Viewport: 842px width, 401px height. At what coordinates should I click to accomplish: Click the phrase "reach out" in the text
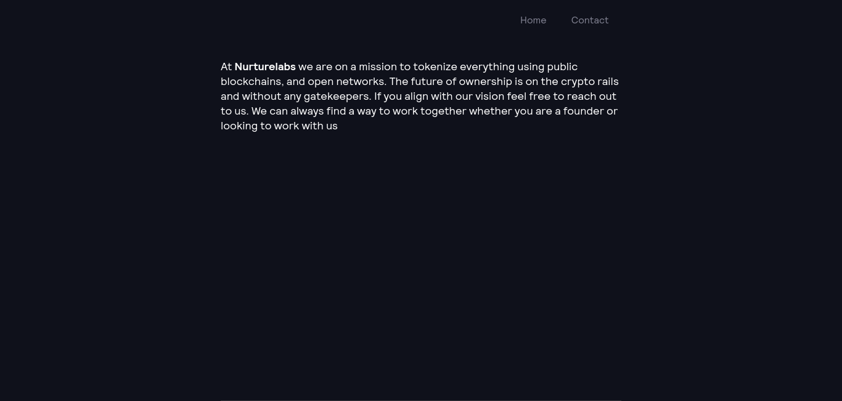pos(592,96)
